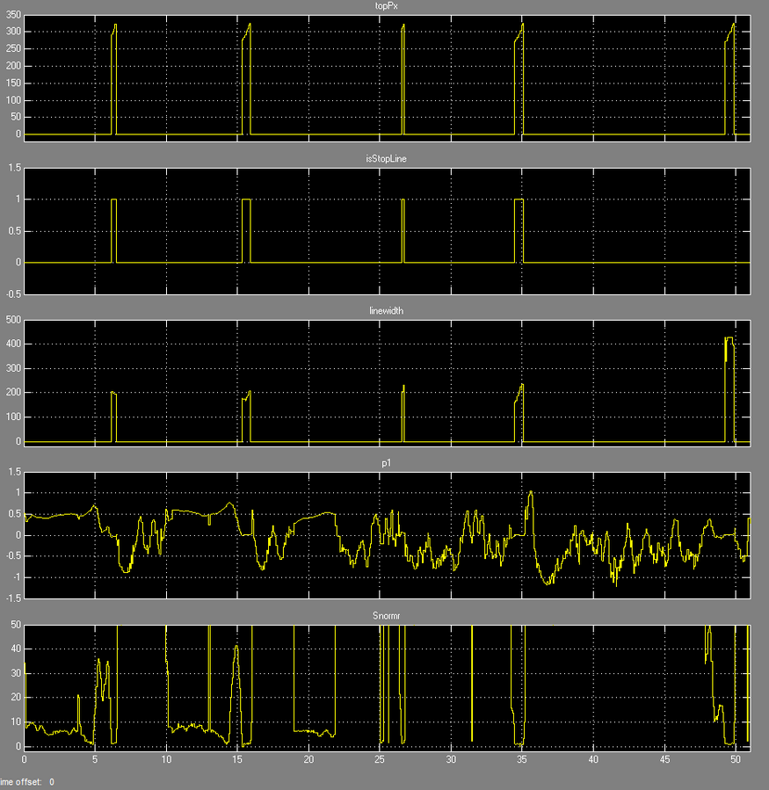Click the p1 signal peak near time 35
This screenshot has width=769, height=790.
click(x=530, y=493)
